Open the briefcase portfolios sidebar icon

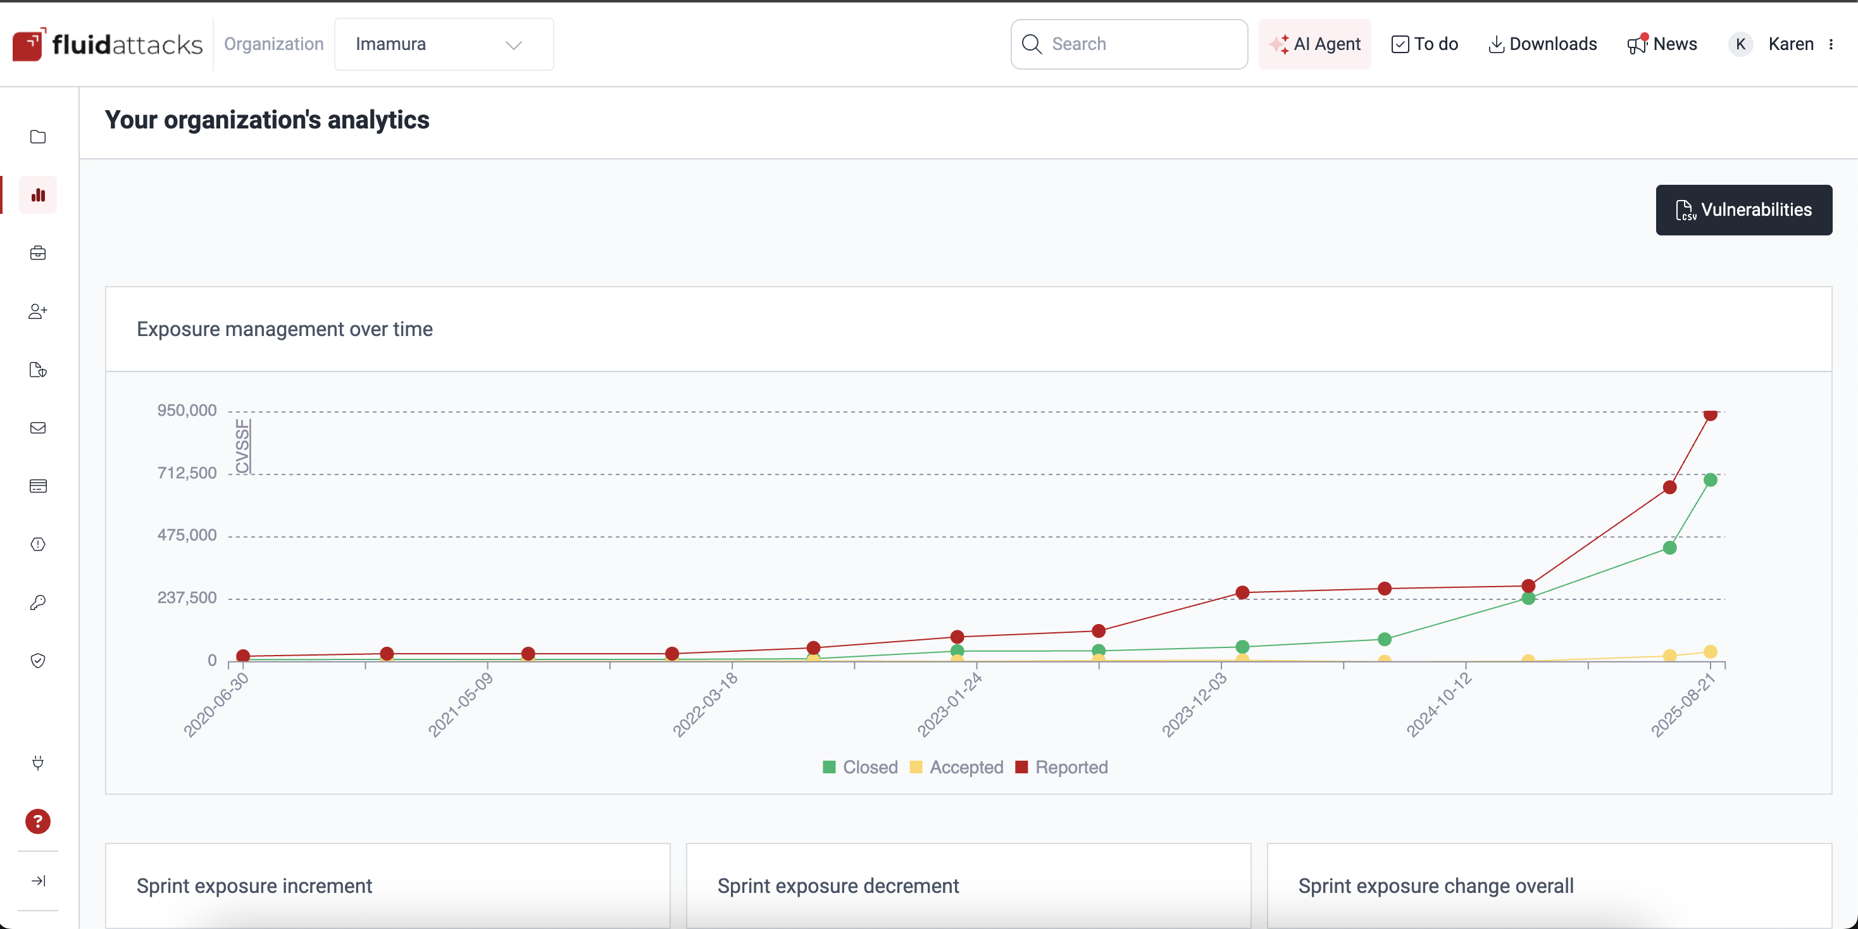pos(38,253)
